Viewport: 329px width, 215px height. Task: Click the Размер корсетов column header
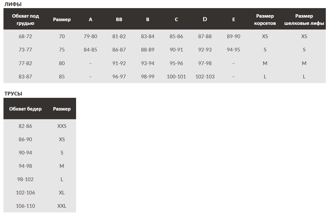pyautogui.click(x=265, y=20)
